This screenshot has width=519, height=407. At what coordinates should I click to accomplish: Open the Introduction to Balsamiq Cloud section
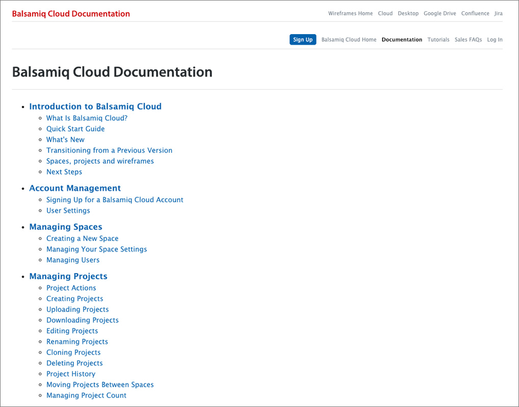pos(95,106)
